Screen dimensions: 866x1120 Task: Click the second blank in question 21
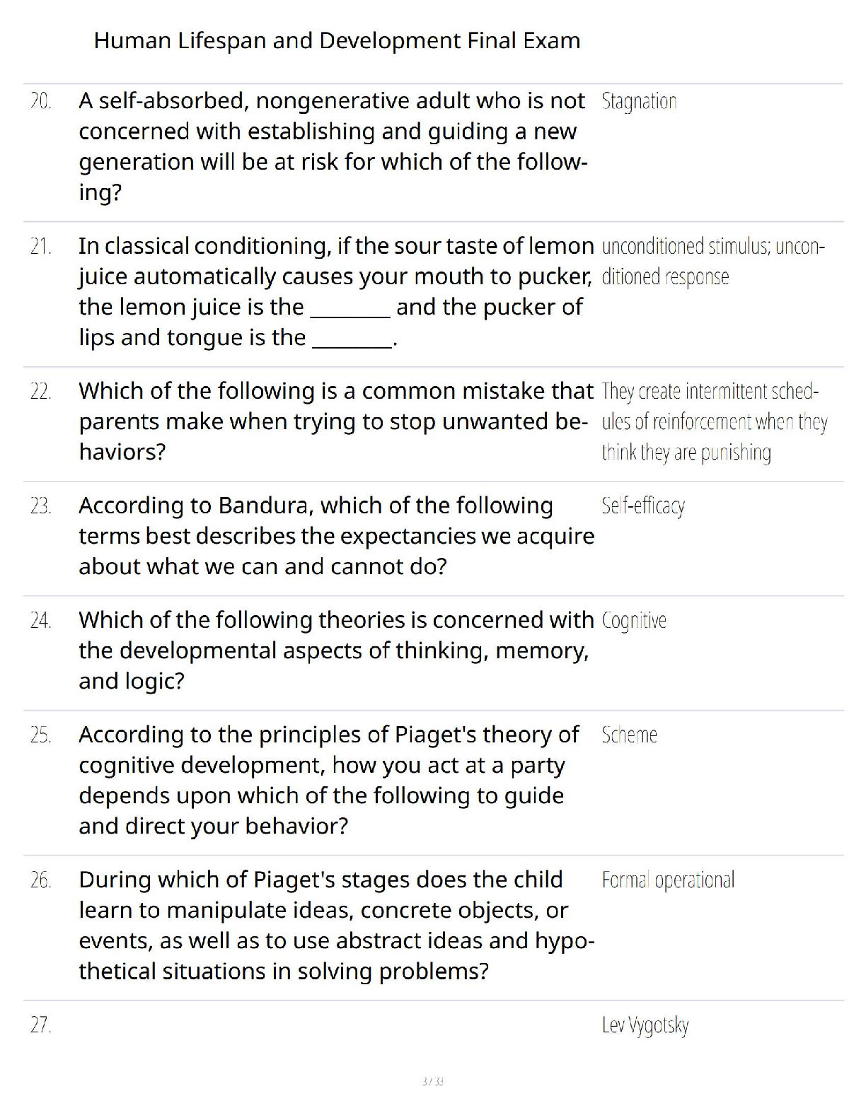[352, 339]
